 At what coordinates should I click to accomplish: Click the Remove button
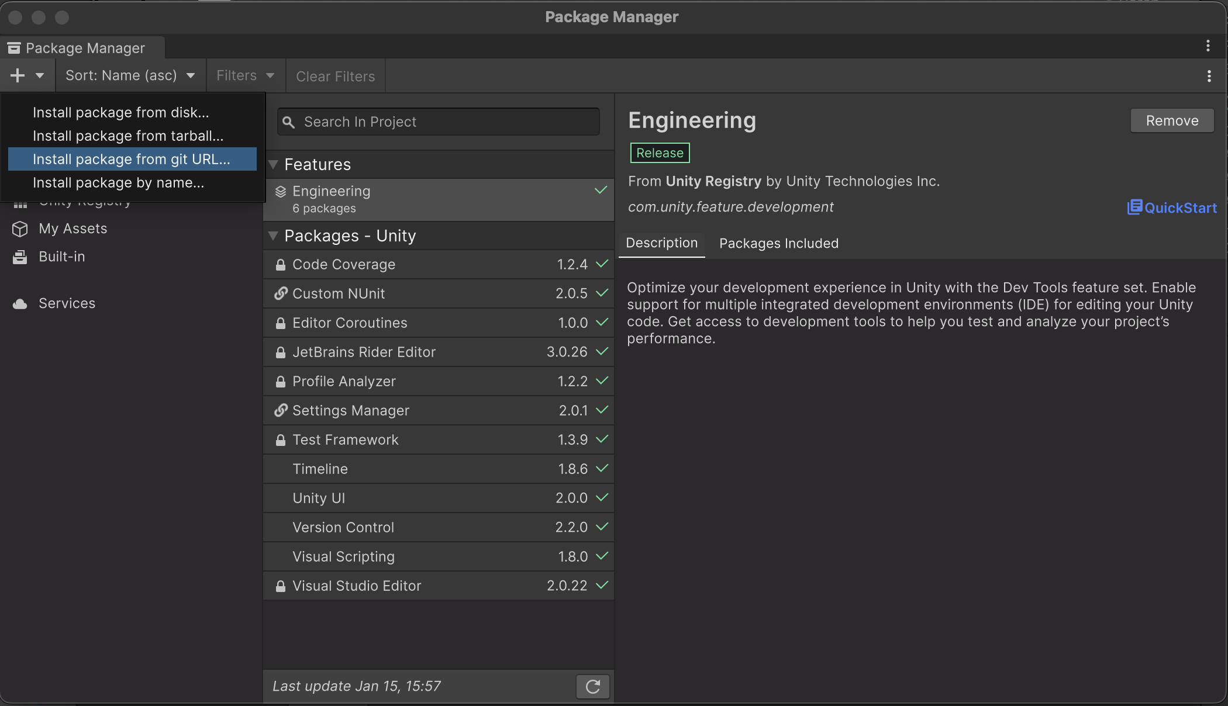pyautogui.click(x=1171, y=120)
